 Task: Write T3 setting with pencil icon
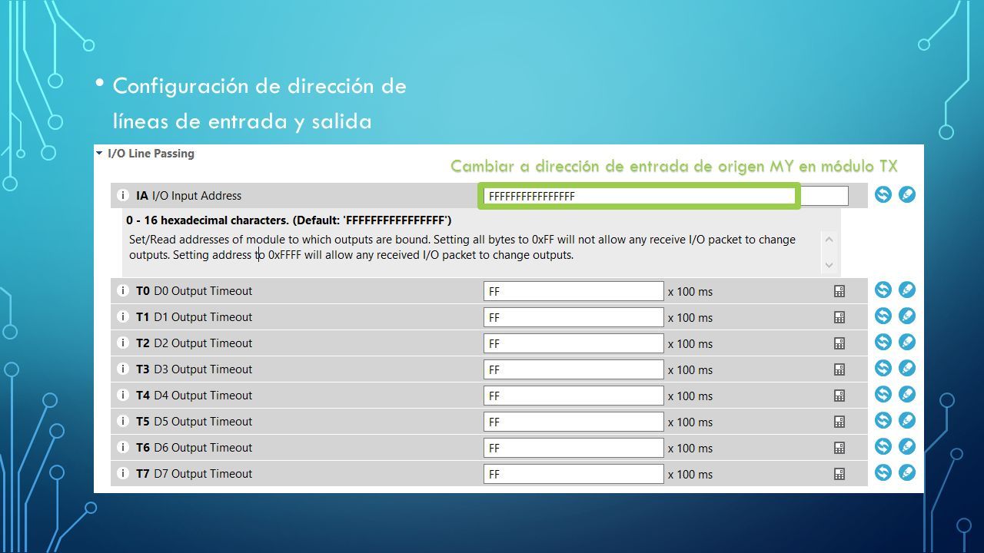(x=907, y=368)
